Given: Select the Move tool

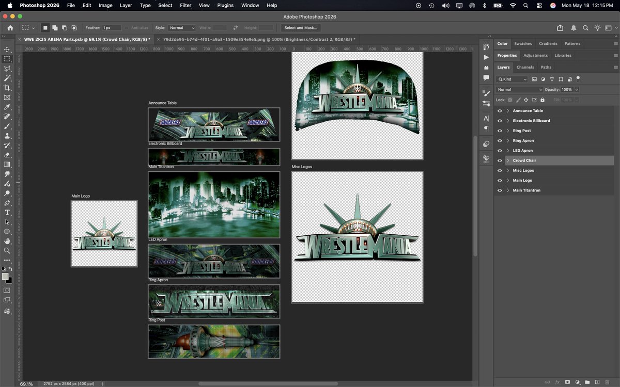Looking at the screenshot, I should coord(7,50).
